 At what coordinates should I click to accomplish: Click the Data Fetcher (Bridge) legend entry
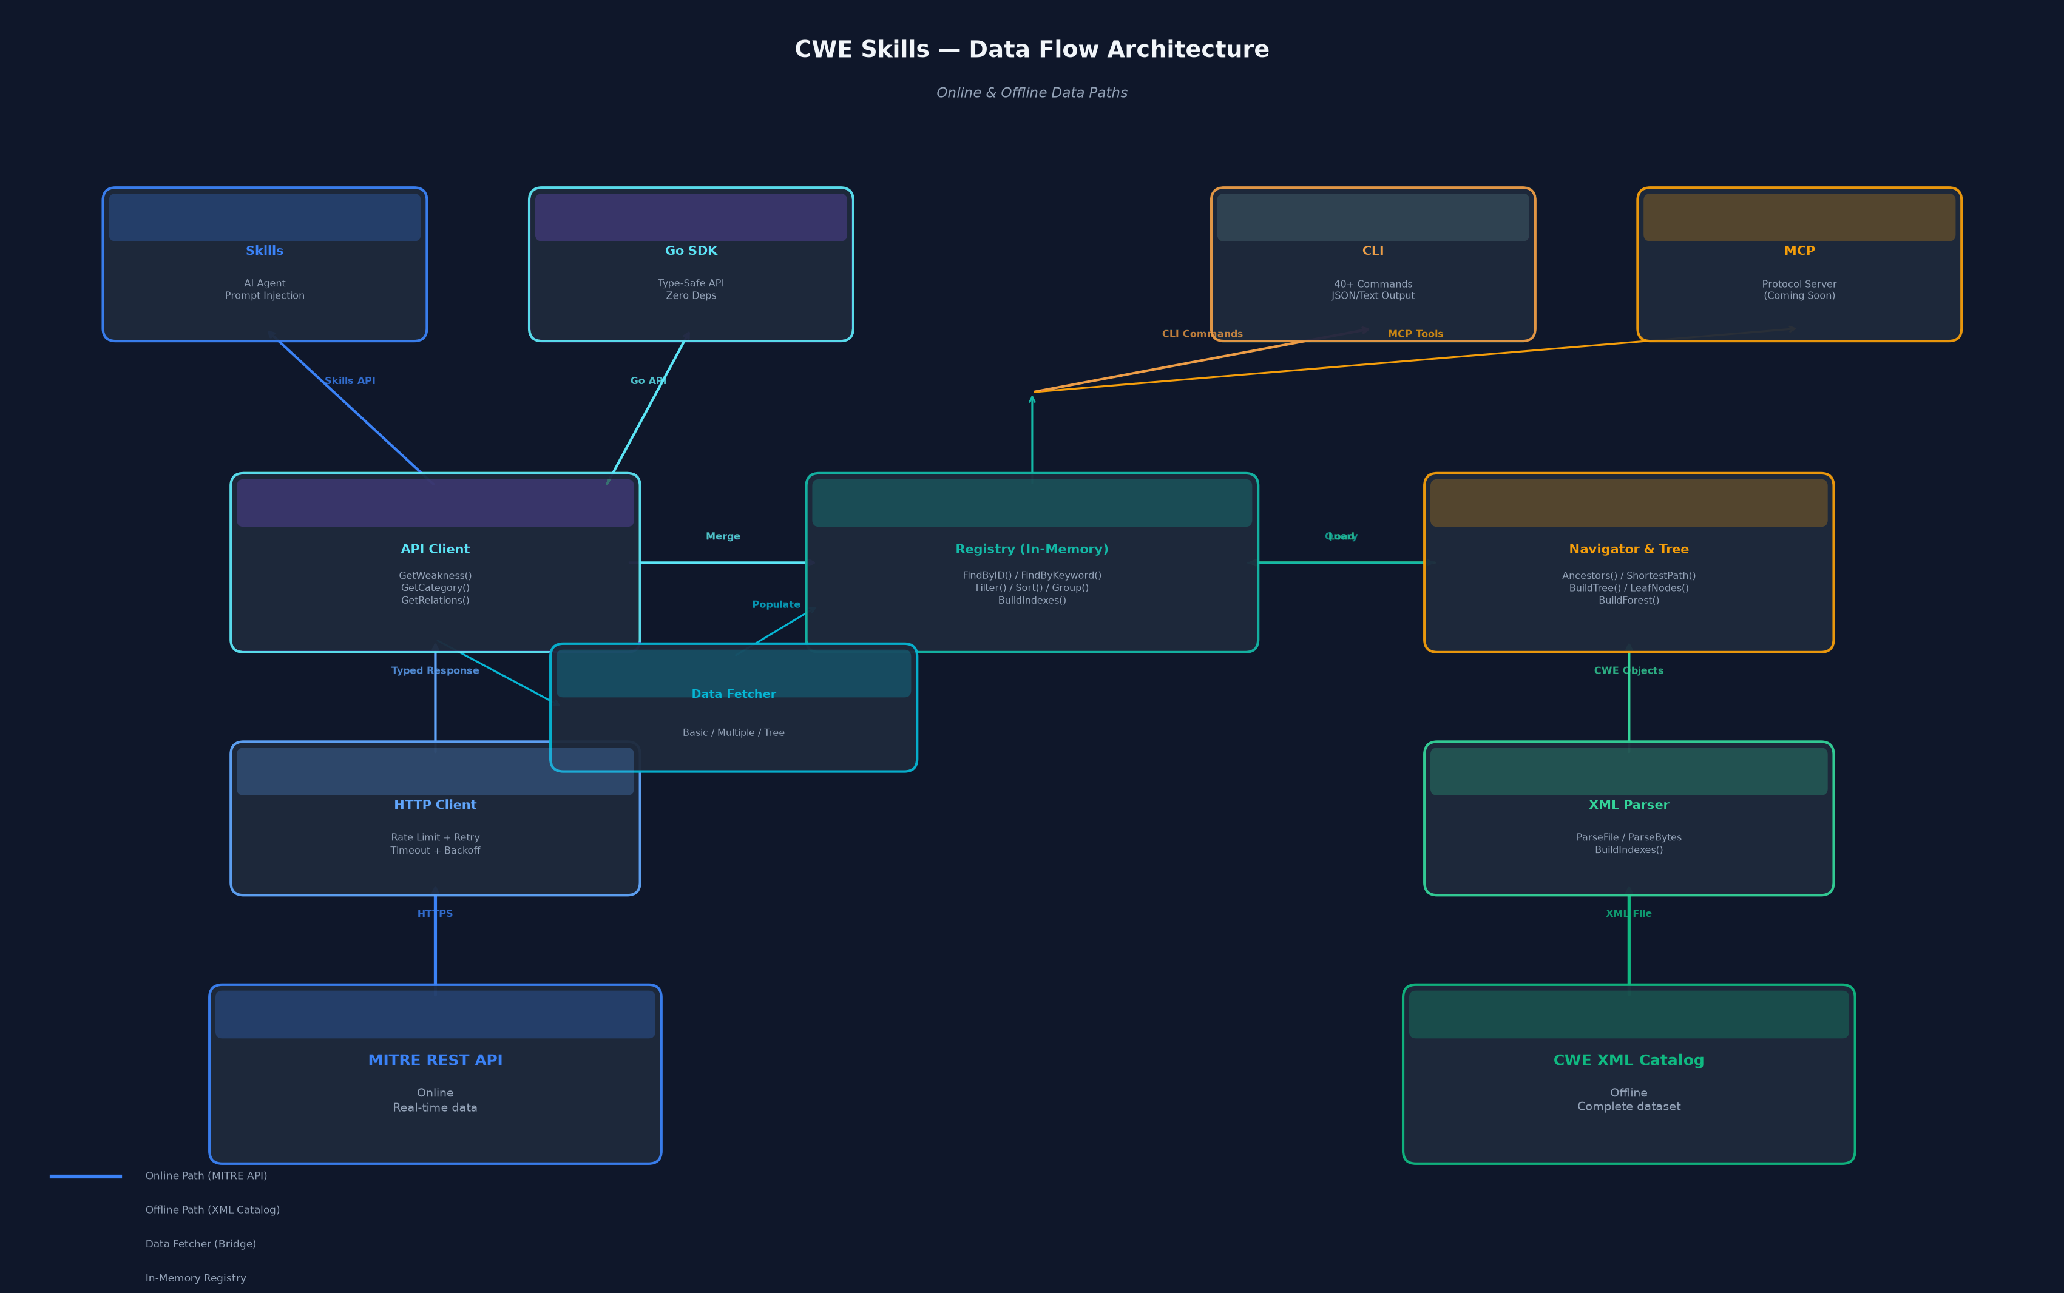coord(201,1244)
